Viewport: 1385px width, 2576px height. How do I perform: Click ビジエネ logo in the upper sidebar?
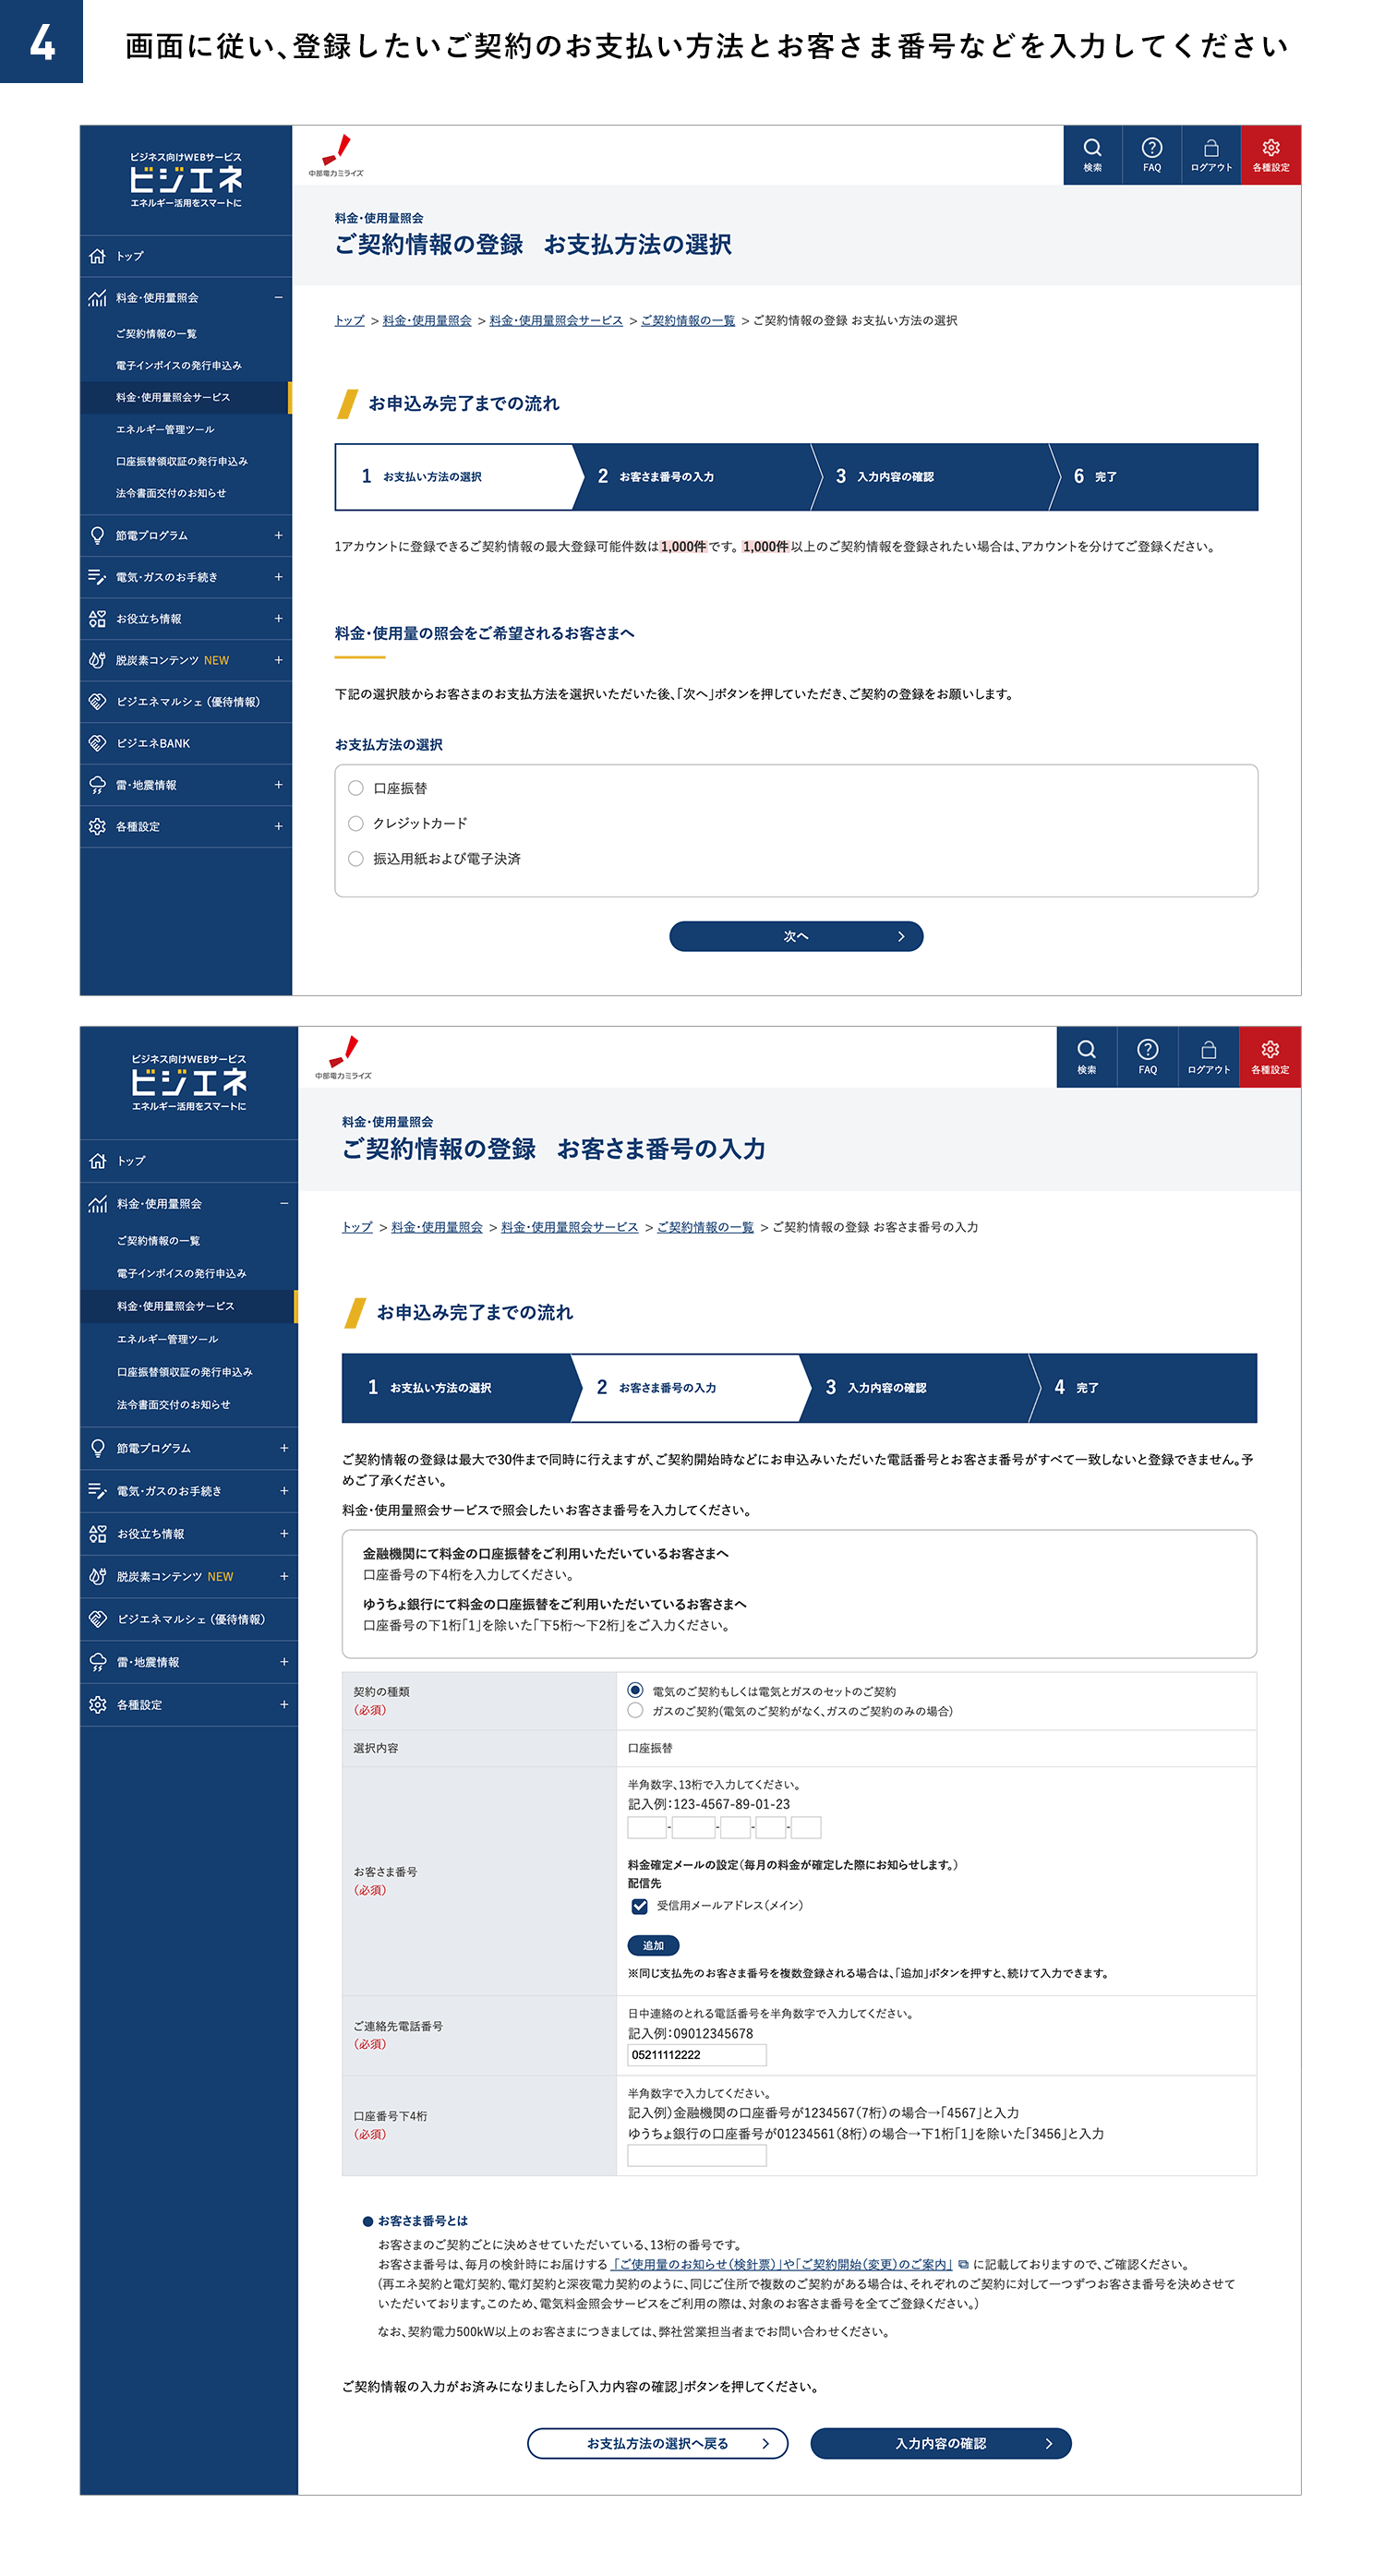[x=186, y=180]
